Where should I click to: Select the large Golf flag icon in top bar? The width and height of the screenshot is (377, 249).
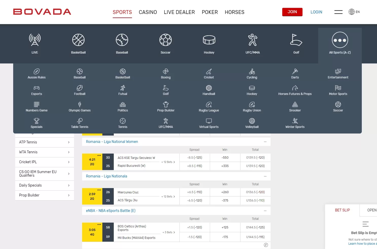click(296, 40)
